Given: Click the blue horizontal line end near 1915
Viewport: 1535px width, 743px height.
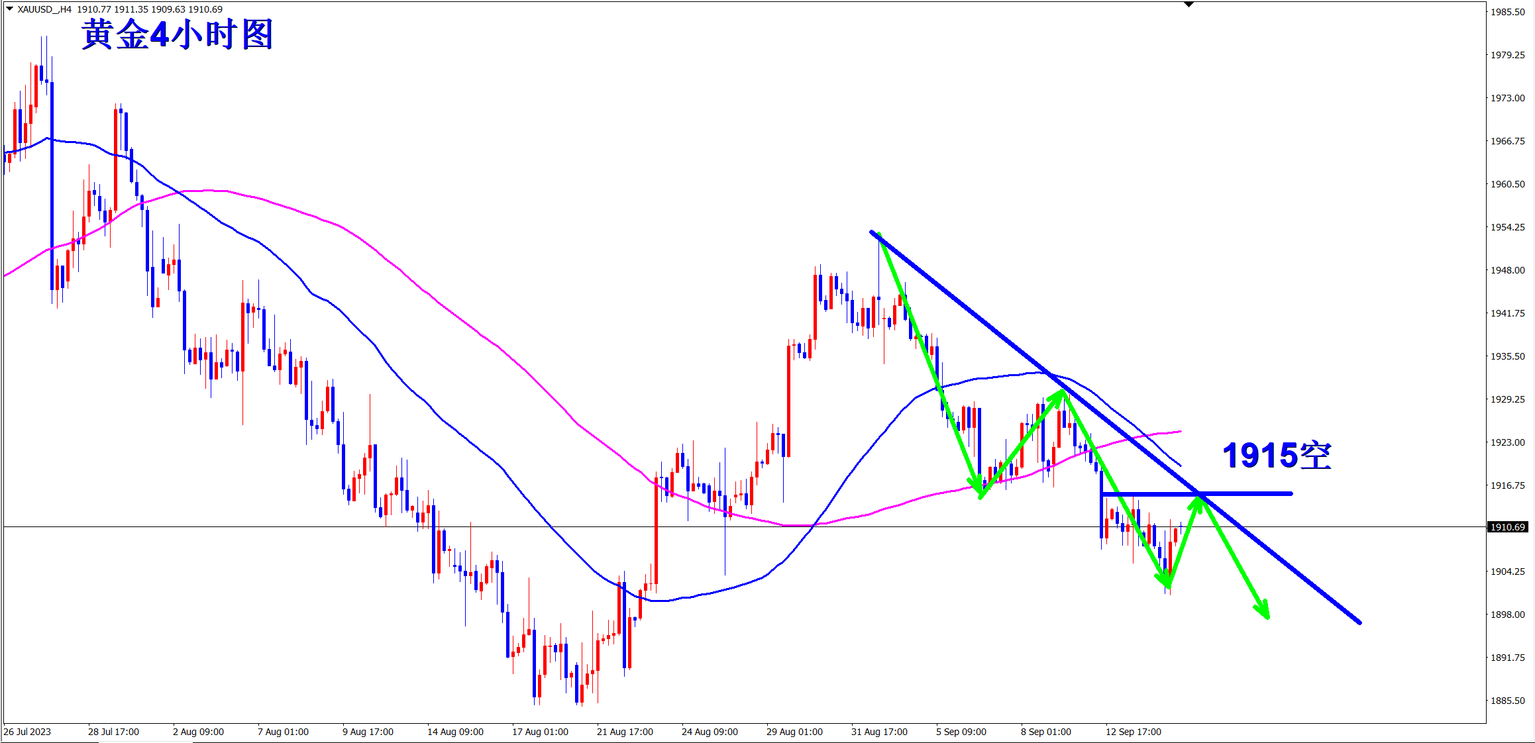Looking at the screenshot, I should [1289, 493].
